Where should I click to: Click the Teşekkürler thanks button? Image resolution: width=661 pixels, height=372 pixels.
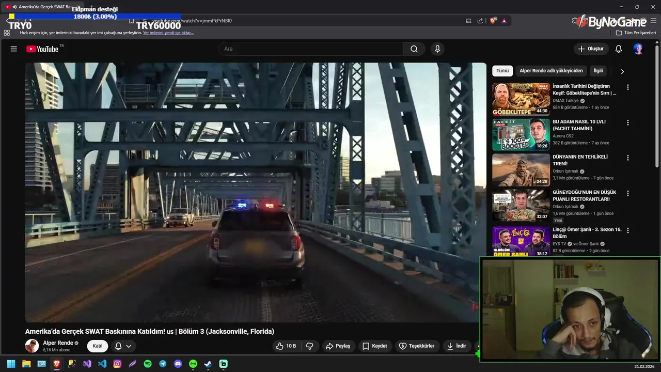click(417, 346)
